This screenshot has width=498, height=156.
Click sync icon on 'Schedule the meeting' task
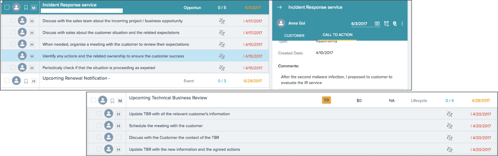coord(449,126)
